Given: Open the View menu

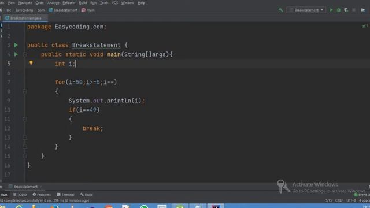Looking at the screenshot, I should point(11,3).
